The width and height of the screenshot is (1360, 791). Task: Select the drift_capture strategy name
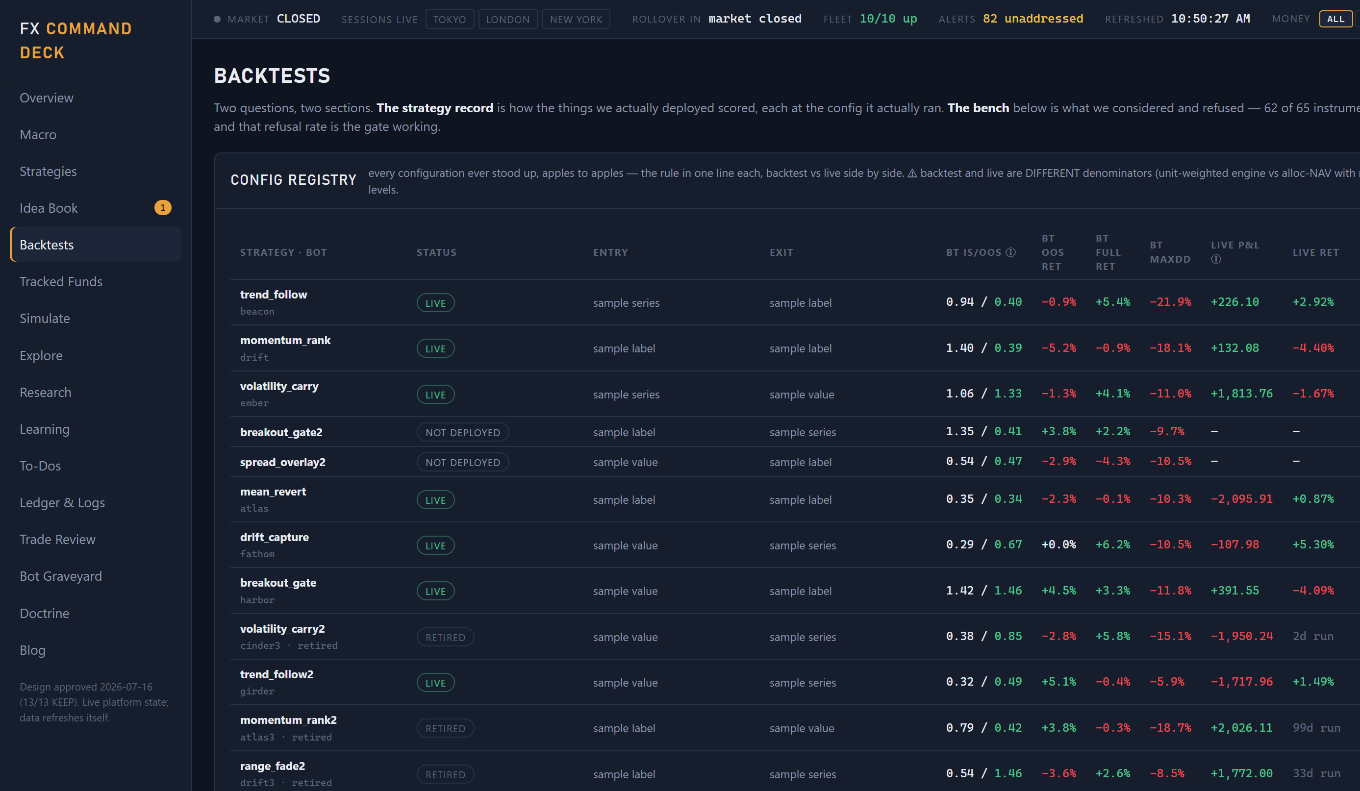pos(274,538)
